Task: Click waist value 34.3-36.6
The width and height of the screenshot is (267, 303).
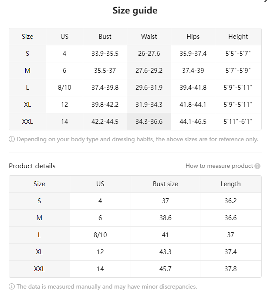Action: coord(149,122)
